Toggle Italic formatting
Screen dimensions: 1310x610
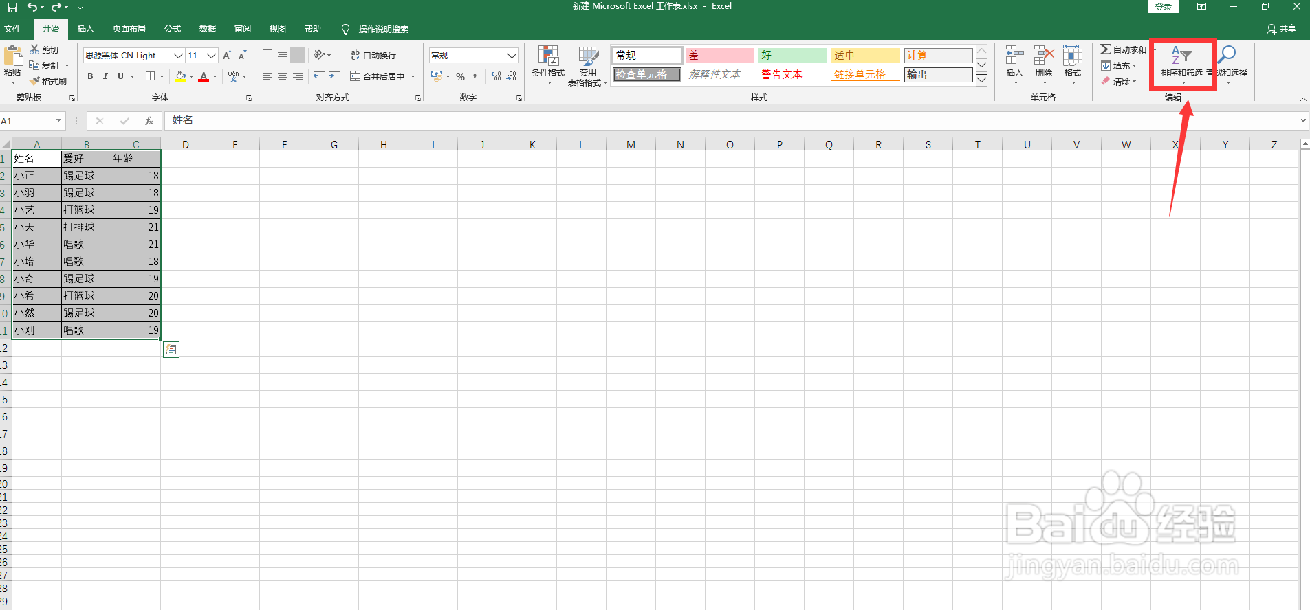[x=105, y=76]
